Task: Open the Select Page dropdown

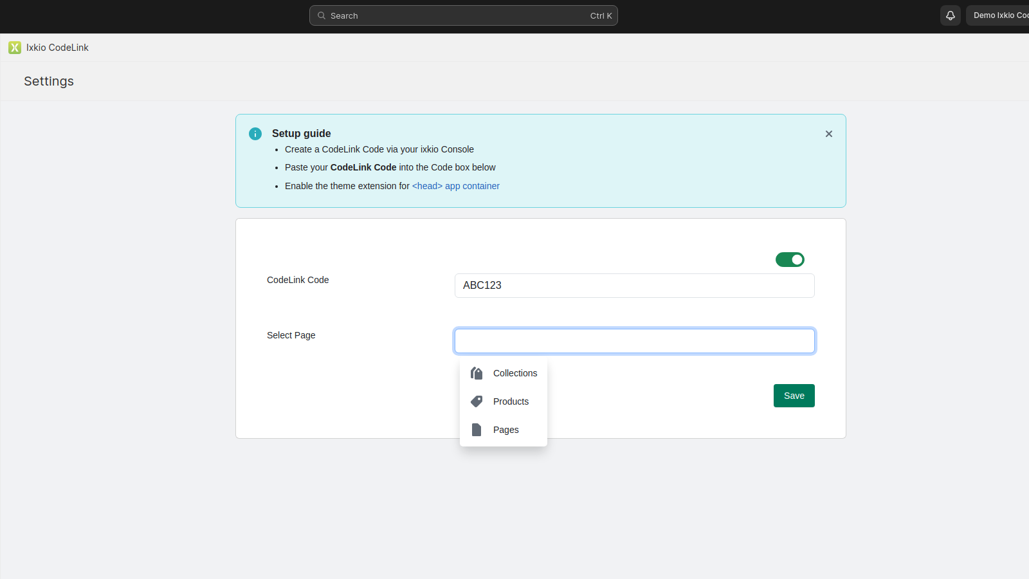Action: pos(634,341)
